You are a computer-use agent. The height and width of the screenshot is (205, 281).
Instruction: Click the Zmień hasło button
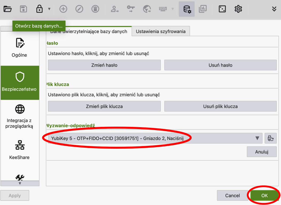[104, 65]
